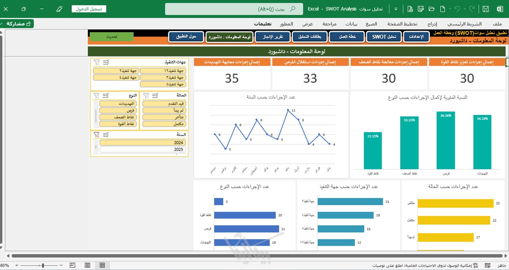Screen dimensions: 509x270
Task: Click in the بحث search box
Action: (x=234, y=9)
